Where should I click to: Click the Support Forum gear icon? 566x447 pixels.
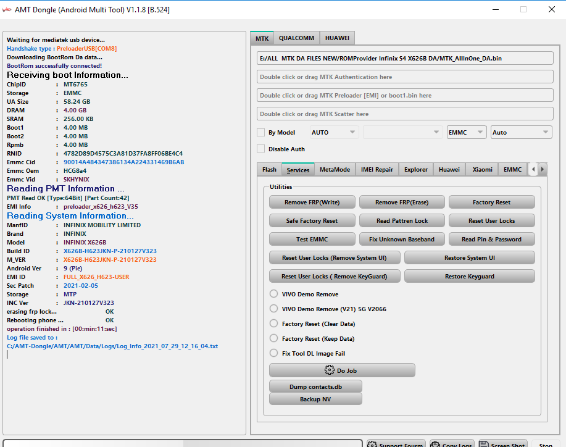pos(372,445)
